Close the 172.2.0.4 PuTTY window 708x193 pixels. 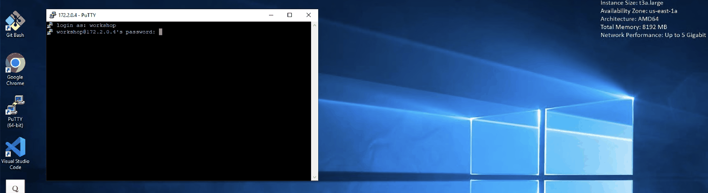[309, 15]
